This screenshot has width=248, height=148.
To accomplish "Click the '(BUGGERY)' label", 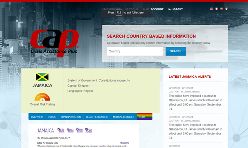I will [x=124, y=143].
